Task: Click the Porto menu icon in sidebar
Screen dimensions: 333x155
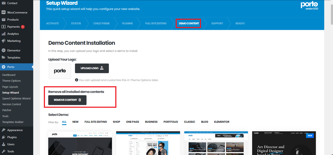Action: [4, 67]
